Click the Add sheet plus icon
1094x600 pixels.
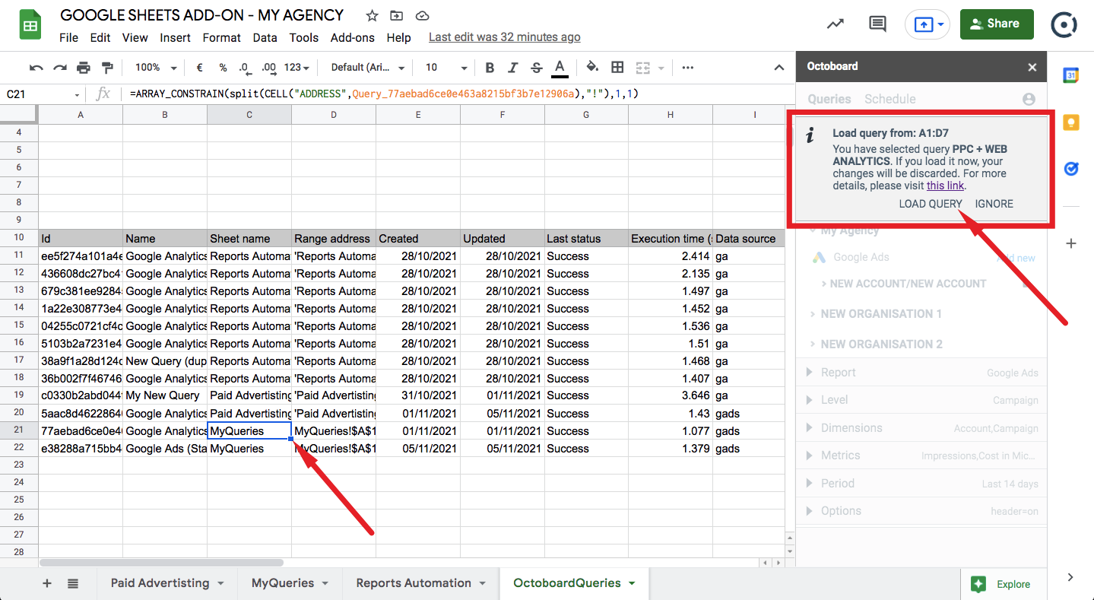[47, 583]
